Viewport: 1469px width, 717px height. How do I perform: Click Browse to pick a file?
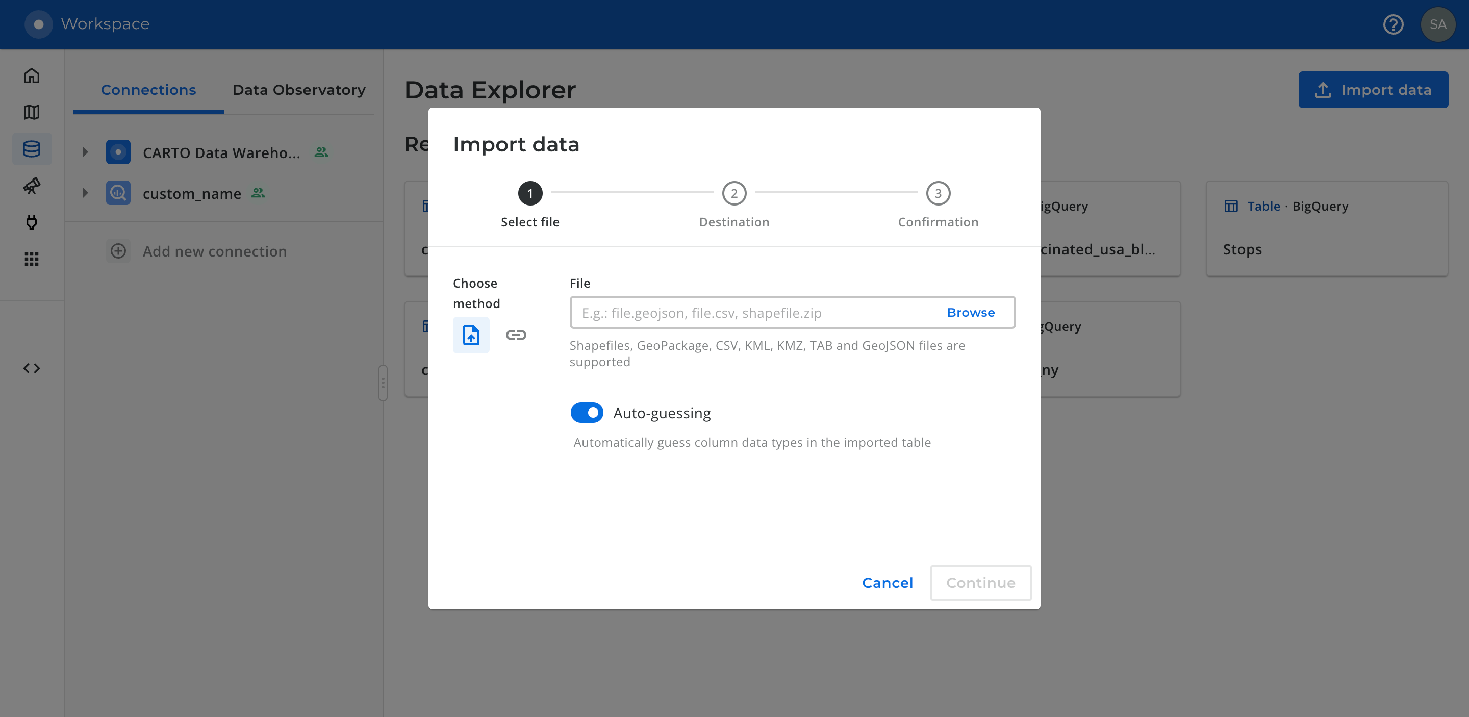[x=970, y=312]
